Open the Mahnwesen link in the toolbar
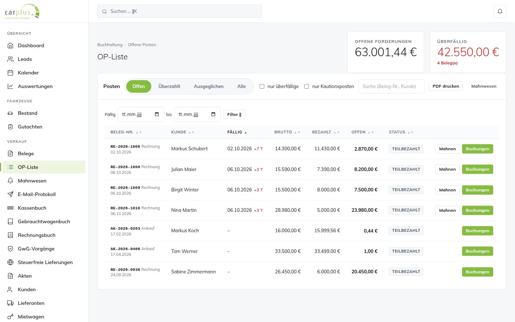The width and height of the screenshot is (515, 322). 484,86
